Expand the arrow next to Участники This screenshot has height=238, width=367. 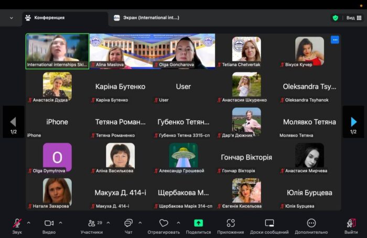coord(109,223)
